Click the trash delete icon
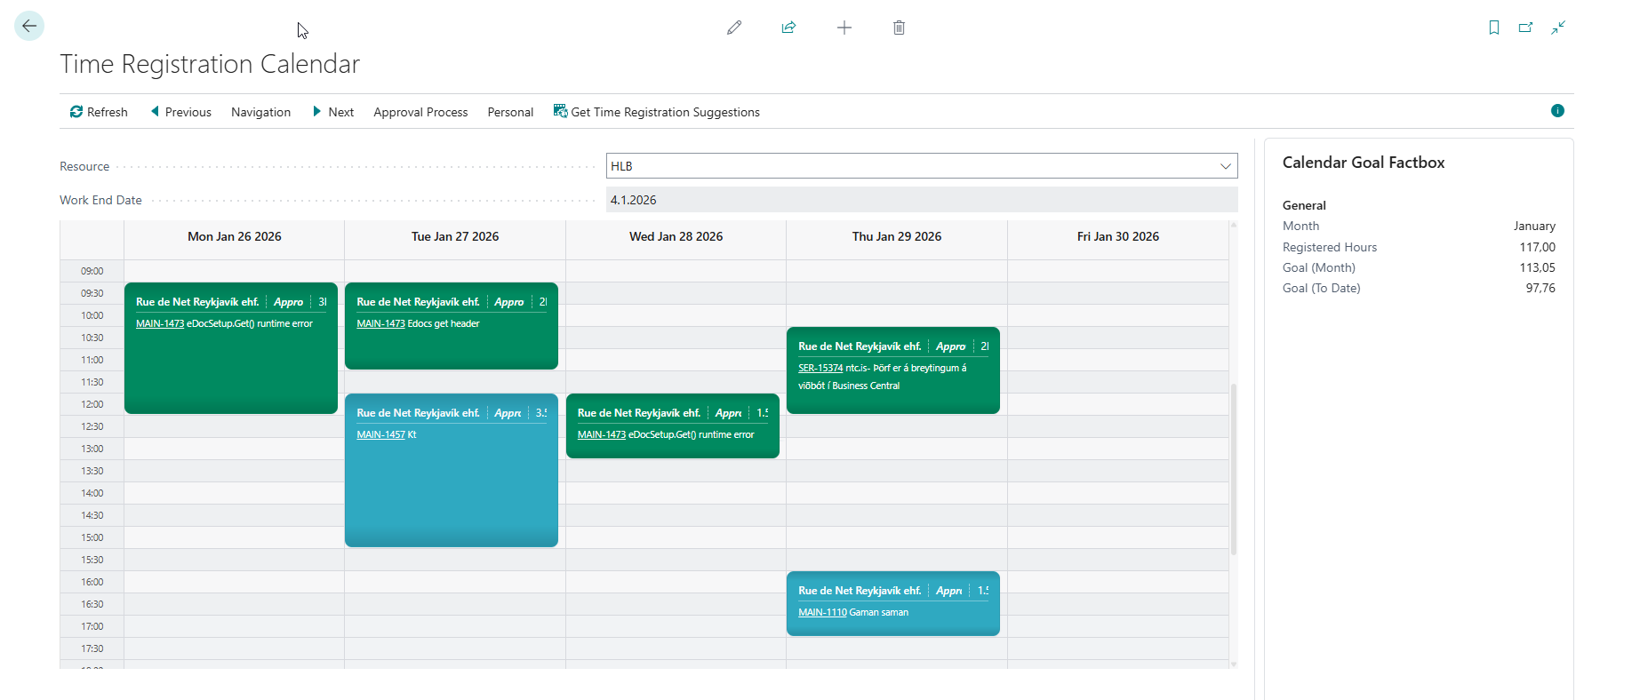 pyautogui.click(x=899, y=28)
